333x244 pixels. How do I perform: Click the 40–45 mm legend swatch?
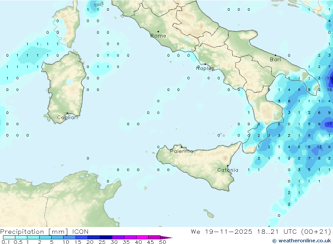click(142, 237)
